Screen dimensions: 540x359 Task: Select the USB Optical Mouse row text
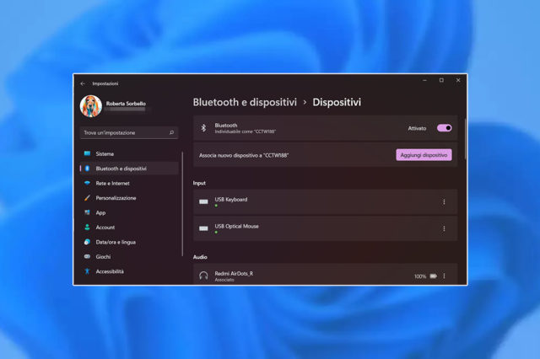(236, 226)
